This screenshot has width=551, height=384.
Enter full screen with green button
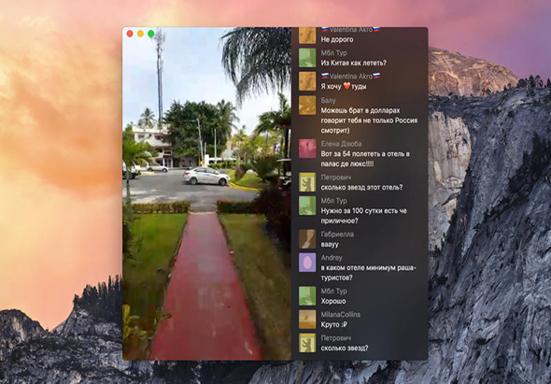tap(150, 34)
